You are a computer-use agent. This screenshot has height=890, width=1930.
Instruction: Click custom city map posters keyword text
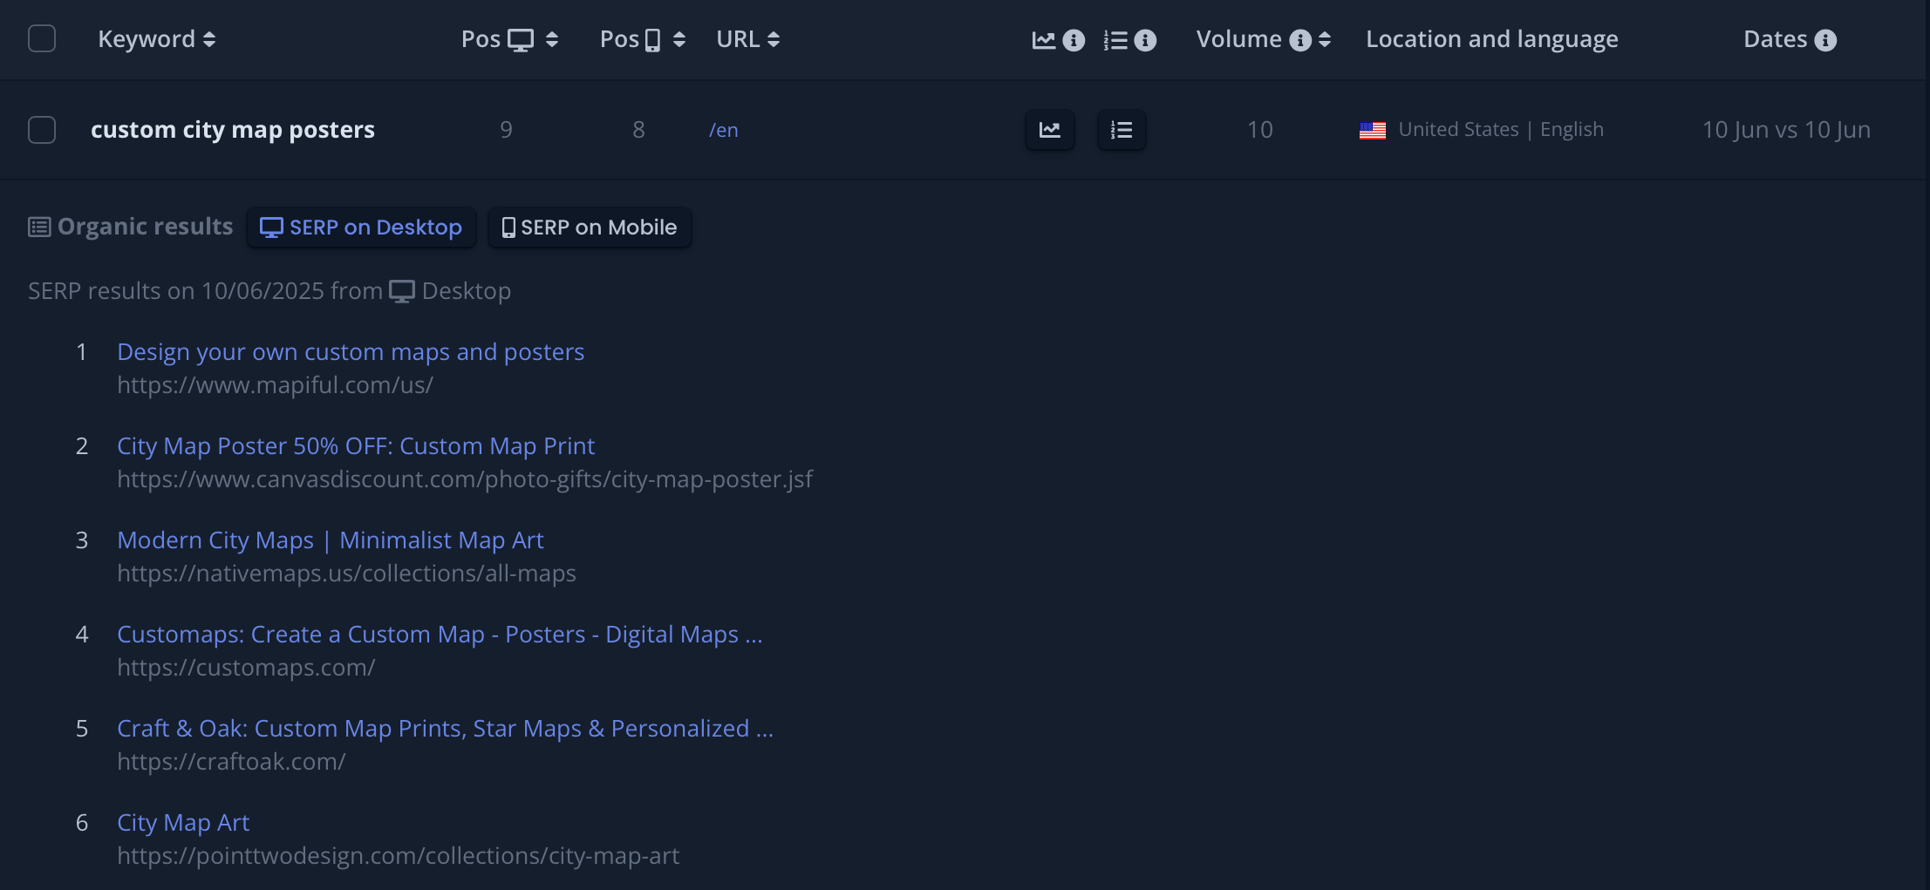point(233,130)
